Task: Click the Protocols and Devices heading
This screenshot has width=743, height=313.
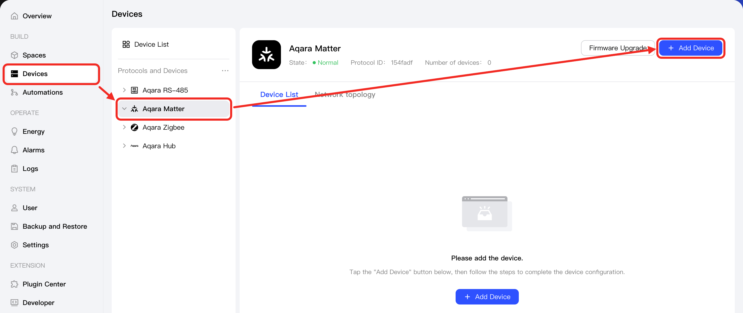Action: 152,71
